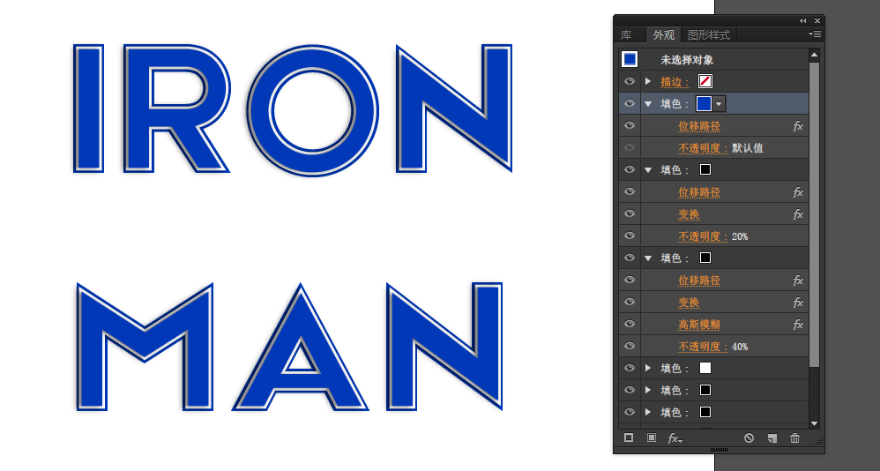Click the 未选择对象 appearance thumbnail
The image size is (880, 471).
click(x=630, y=59)
